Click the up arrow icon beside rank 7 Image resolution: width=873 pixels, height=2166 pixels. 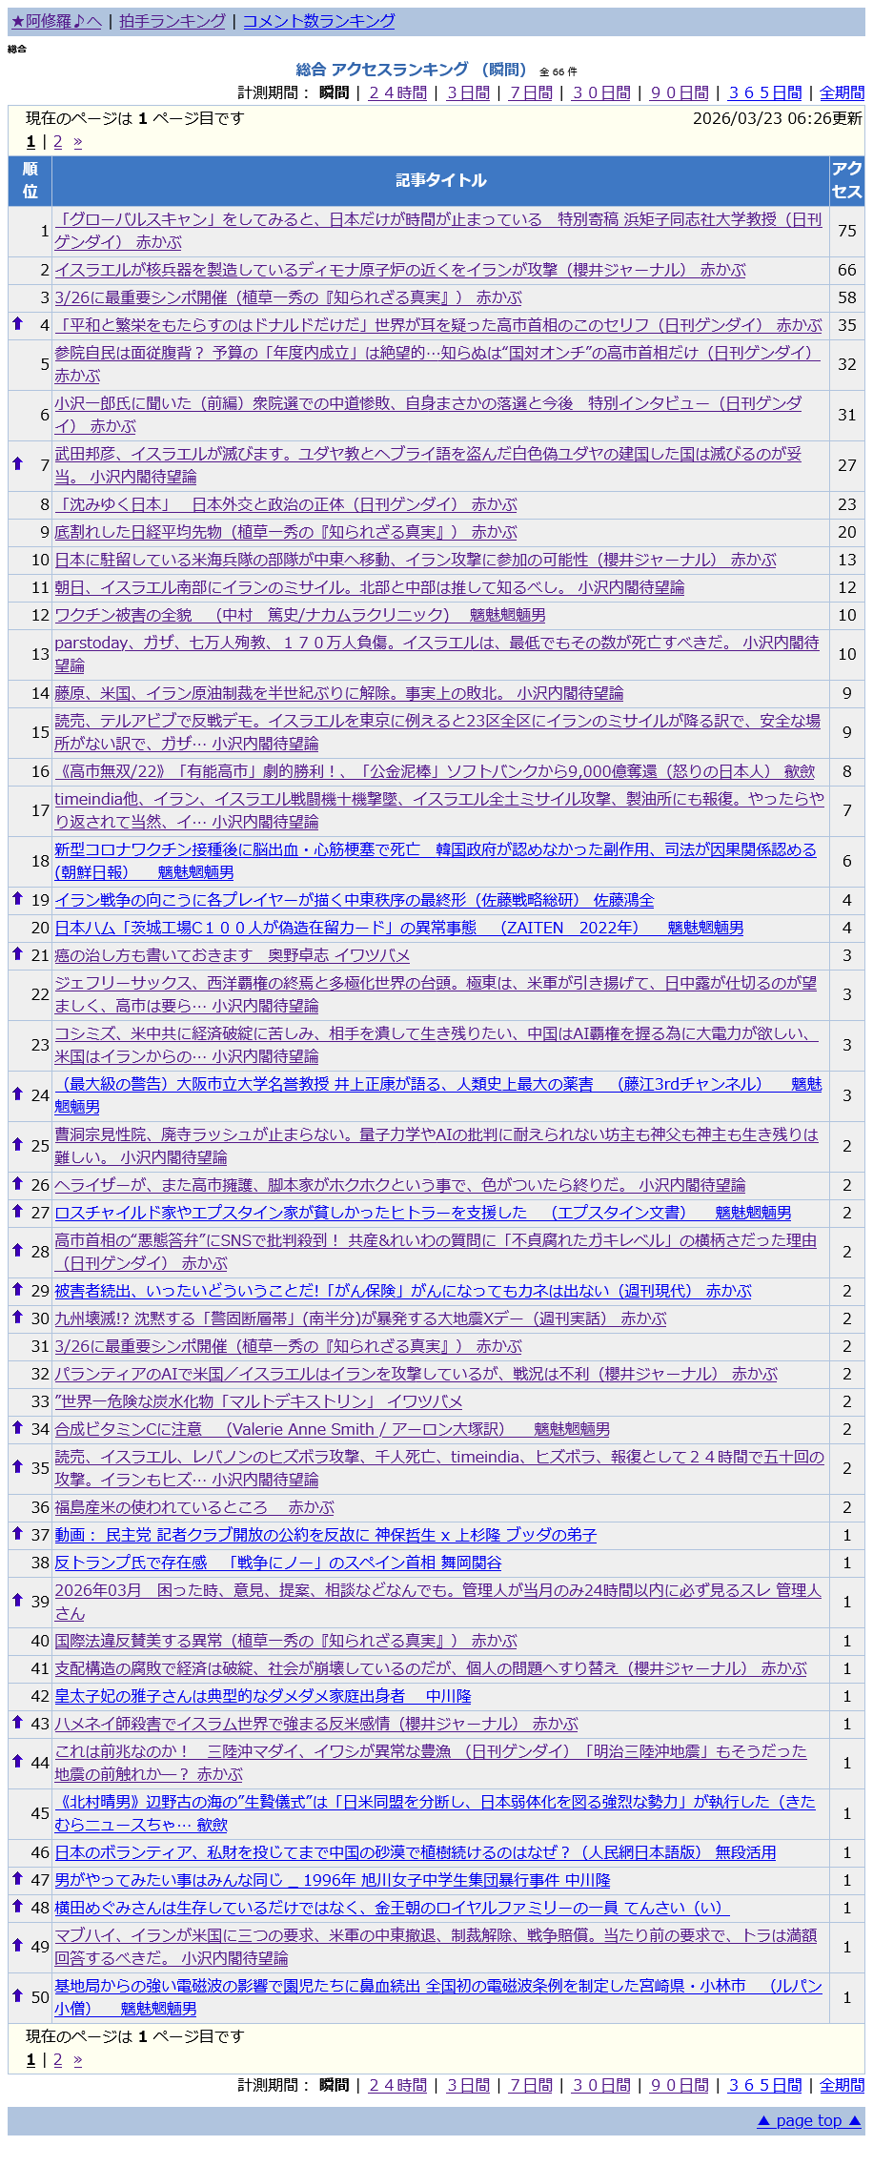click(x=17, y=464)
